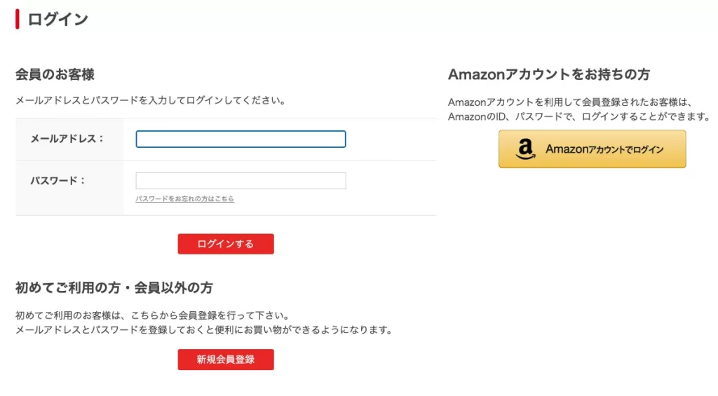Submit with the red ログインする button
718x396 pixels.
coord(226,244)
